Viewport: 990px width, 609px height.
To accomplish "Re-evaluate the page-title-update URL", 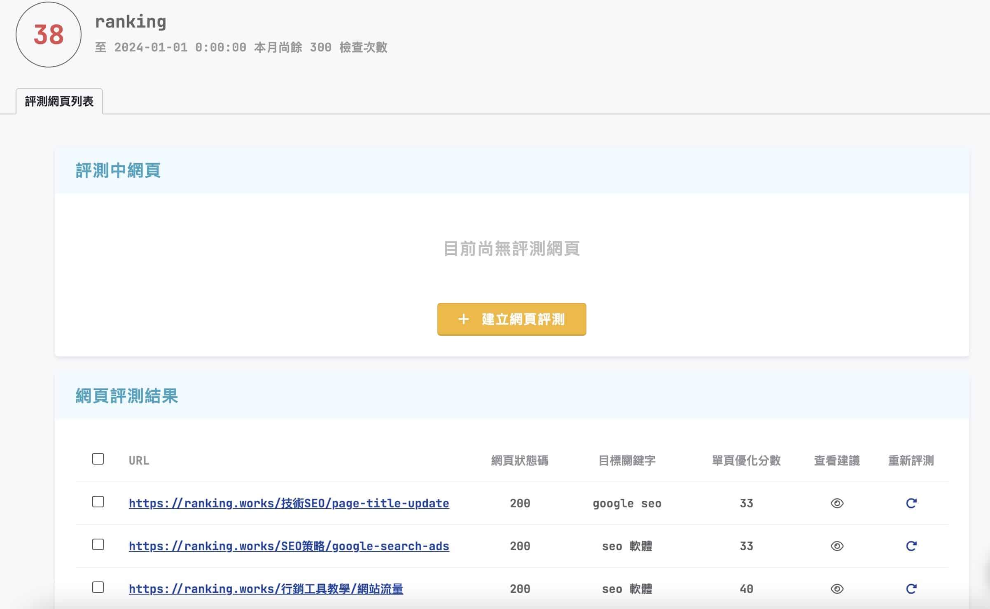I will pos(911,503).
